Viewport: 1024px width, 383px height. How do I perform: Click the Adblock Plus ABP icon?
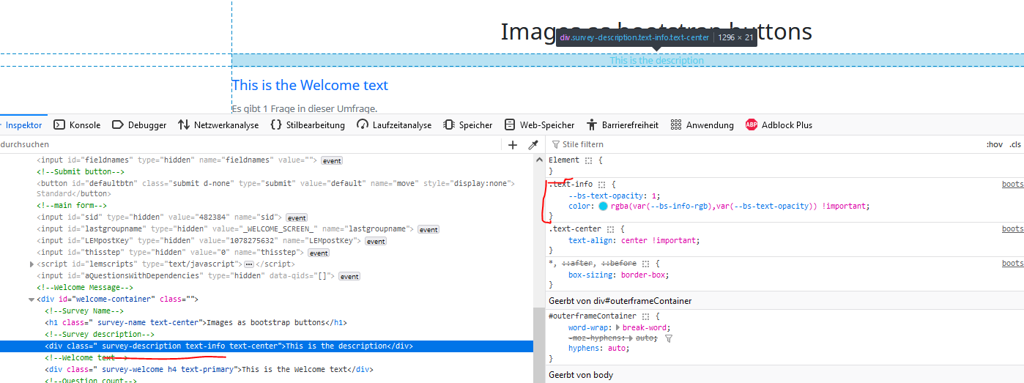click(751, 125)
